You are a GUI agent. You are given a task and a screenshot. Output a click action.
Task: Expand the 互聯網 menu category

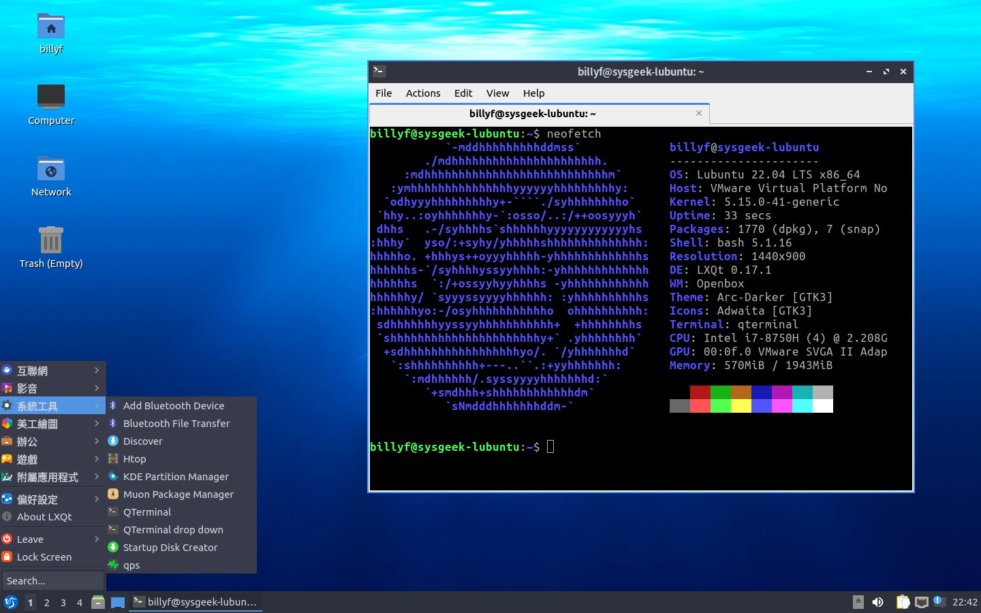coord(52,371)
